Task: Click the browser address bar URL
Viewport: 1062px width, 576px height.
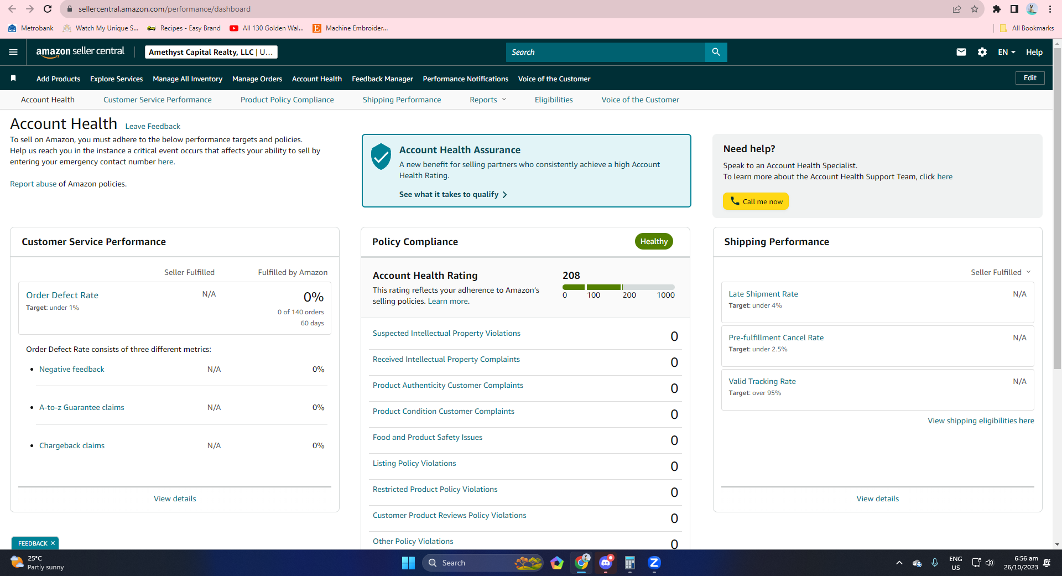Action: pyautogui.click(x=164, y=9)
